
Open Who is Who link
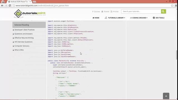point(19,50)
